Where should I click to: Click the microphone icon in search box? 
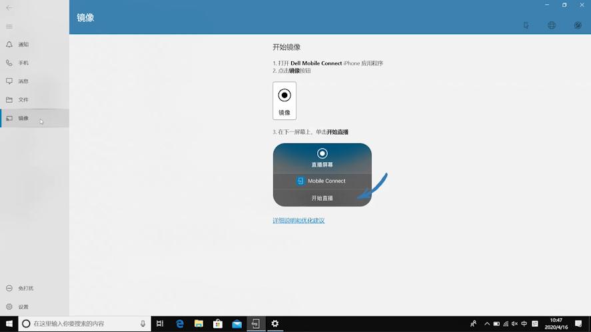click(x=143, y=324)
